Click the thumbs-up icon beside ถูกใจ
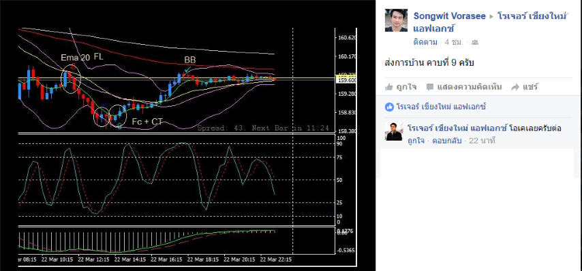 389,87
